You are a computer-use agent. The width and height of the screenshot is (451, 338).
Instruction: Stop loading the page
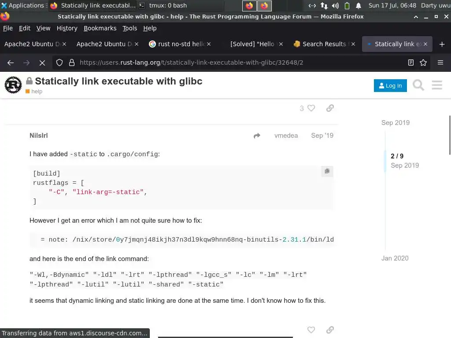(42, 62)
